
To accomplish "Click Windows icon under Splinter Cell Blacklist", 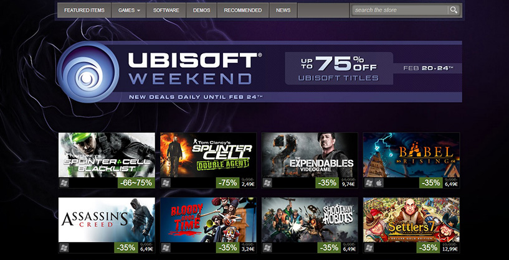I will pos(64,183).
